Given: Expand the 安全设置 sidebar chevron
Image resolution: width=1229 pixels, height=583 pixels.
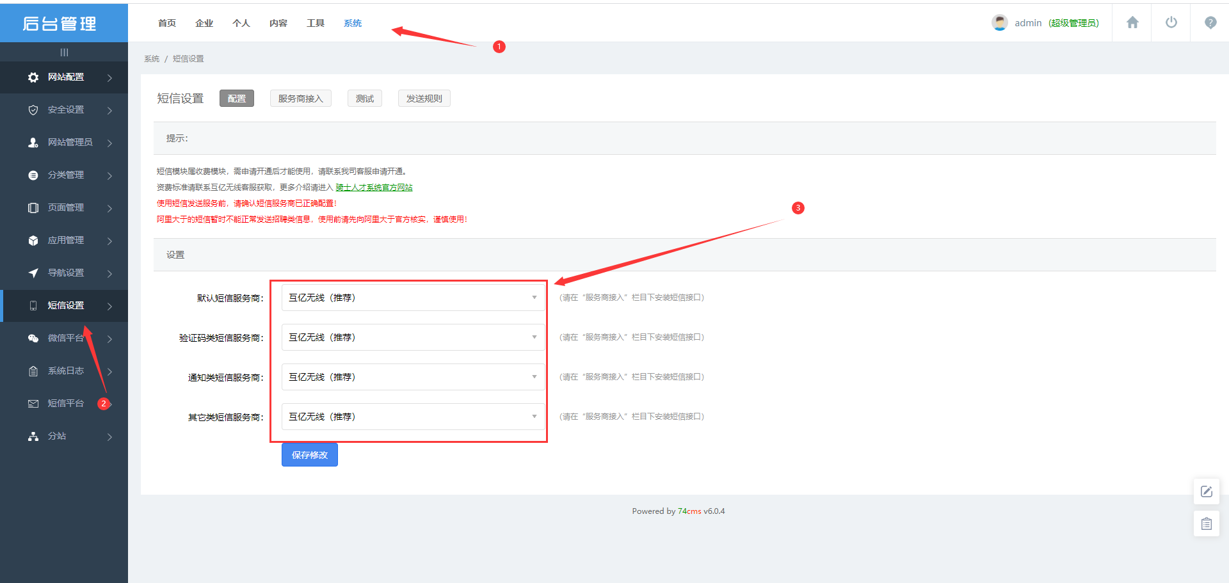Looking at the screenshot, I should click(x=110, y=111).
